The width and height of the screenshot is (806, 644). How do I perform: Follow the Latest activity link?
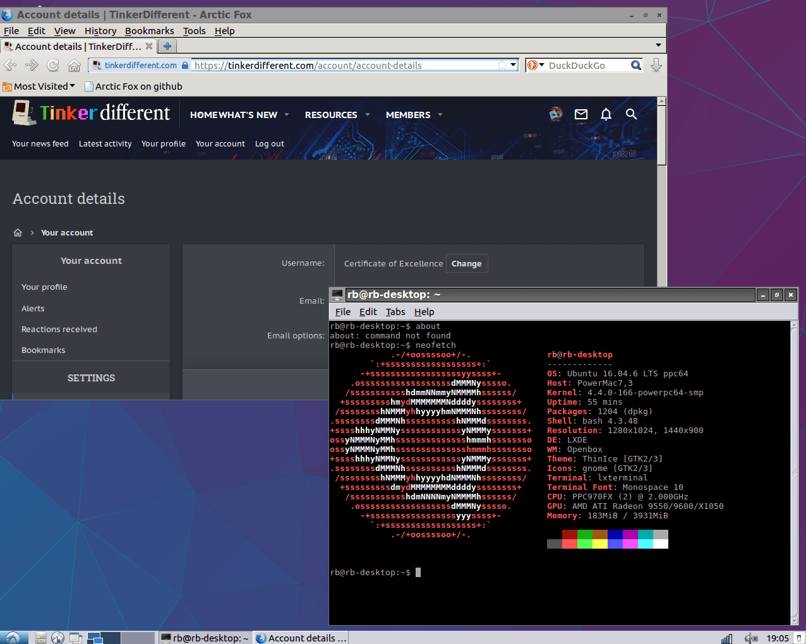105,143
